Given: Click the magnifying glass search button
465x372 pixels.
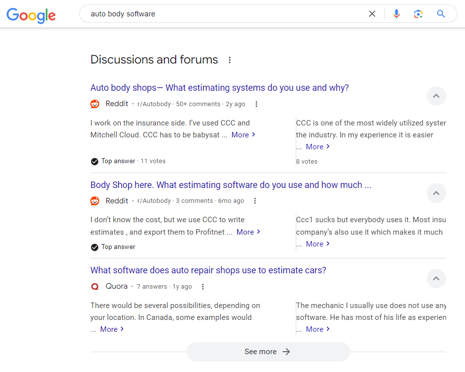Looking at the screenshot, I should click(441, 13).
